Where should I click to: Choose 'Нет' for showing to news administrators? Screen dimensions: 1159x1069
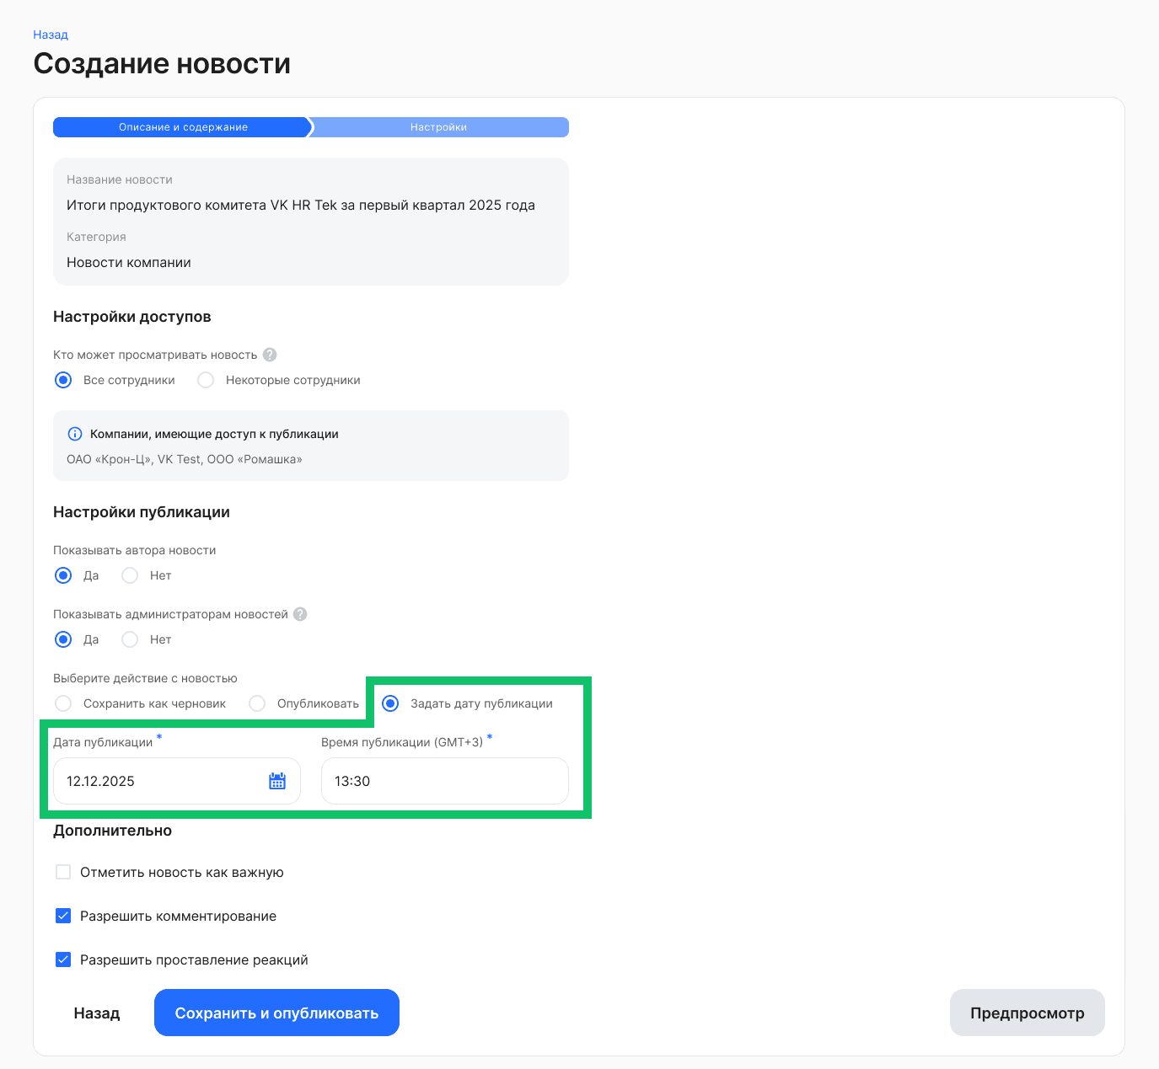pyautogui.click(x=130, y=639)
